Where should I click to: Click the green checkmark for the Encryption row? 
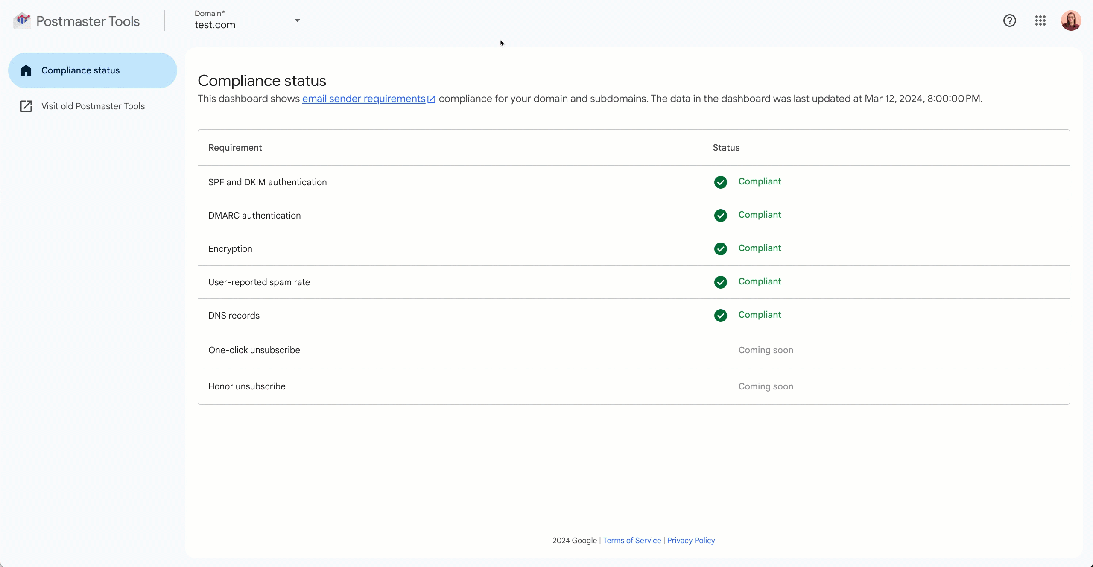click(x=720, y=249)
